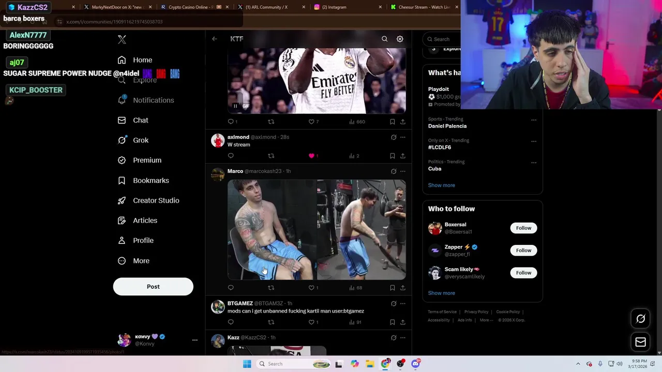Open Premium in sidebar
The width and height of the screenshot is (662, 372).
point(140,160)
